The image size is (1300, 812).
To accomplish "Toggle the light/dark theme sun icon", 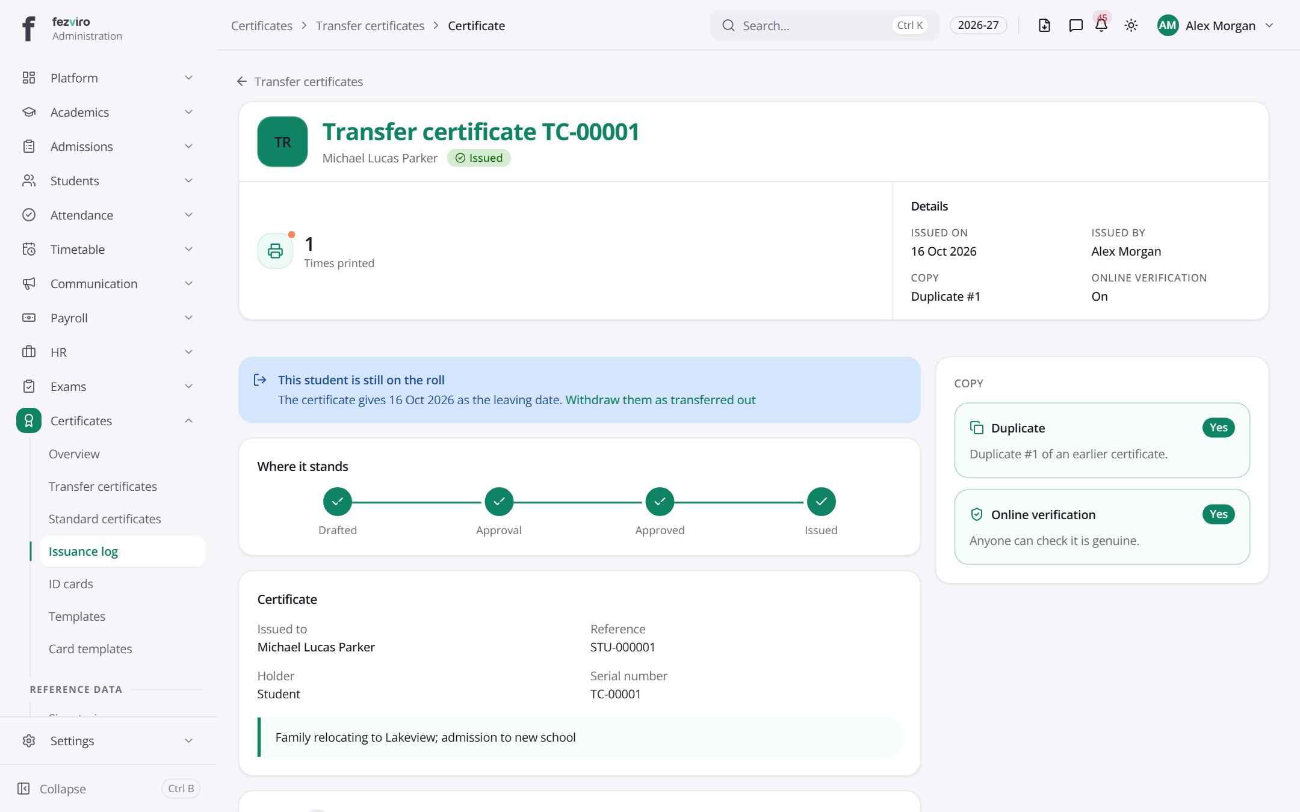I will pyautogui.click(x=1131, y=25).
